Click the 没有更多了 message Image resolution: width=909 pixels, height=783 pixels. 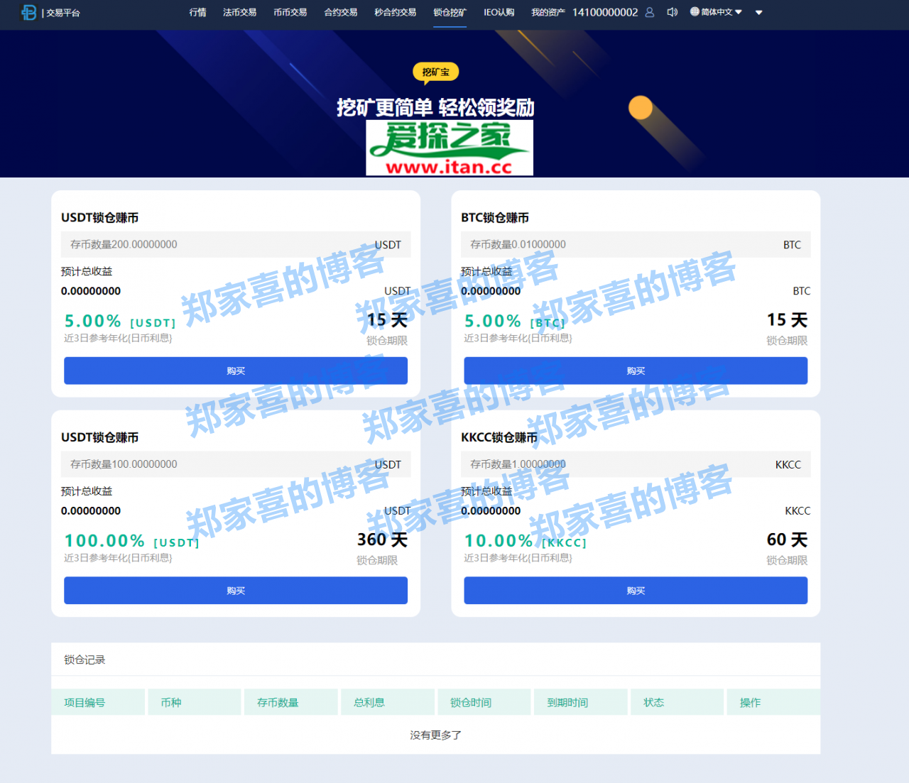[436, 735]
